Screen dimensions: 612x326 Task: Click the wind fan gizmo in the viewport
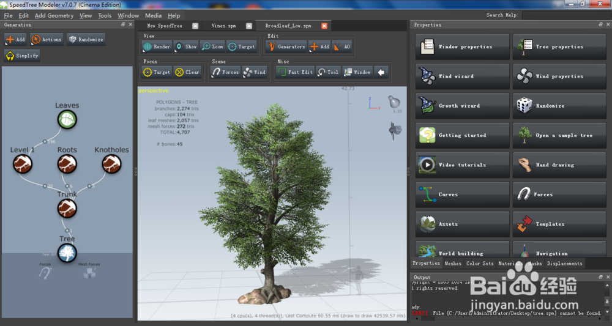pyautogui.click(x=395, y=130)
